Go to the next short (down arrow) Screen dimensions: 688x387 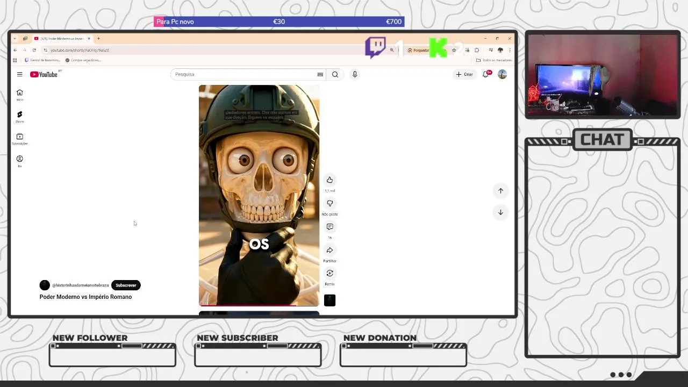point(500,212)
